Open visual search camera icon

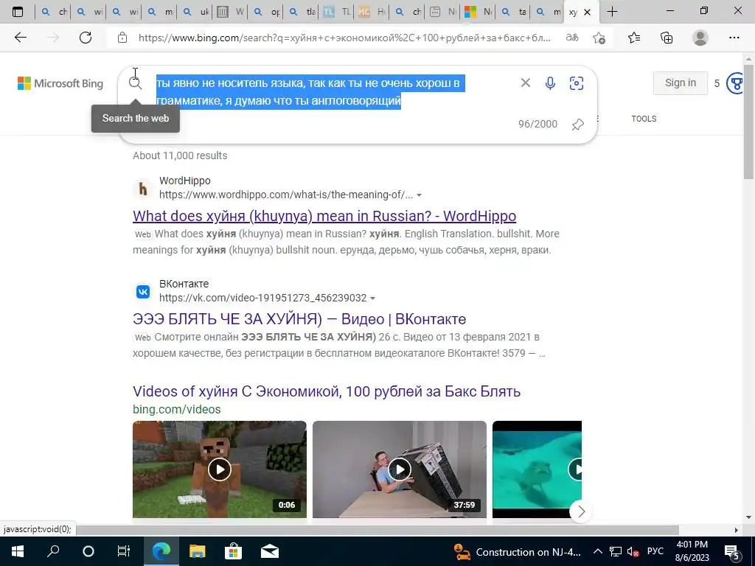pos(577,83)
